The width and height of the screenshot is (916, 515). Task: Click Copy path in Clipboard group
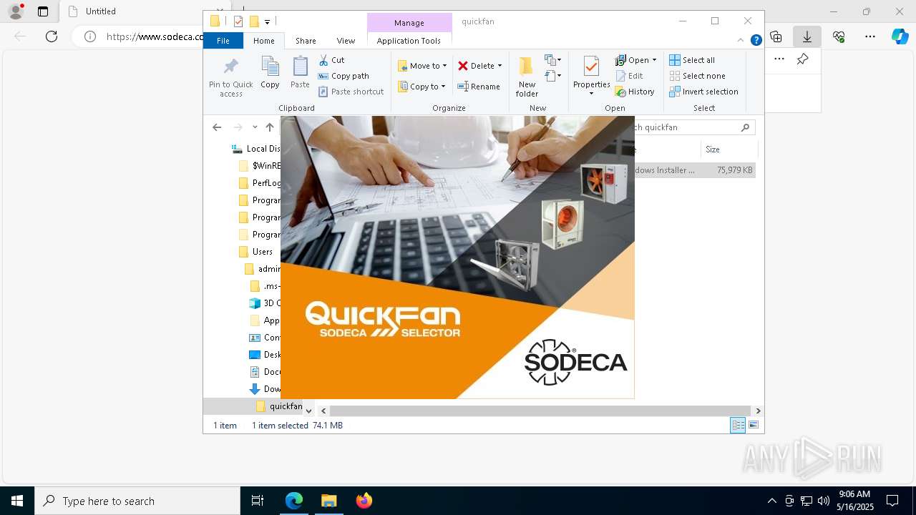tap(343, 76)
